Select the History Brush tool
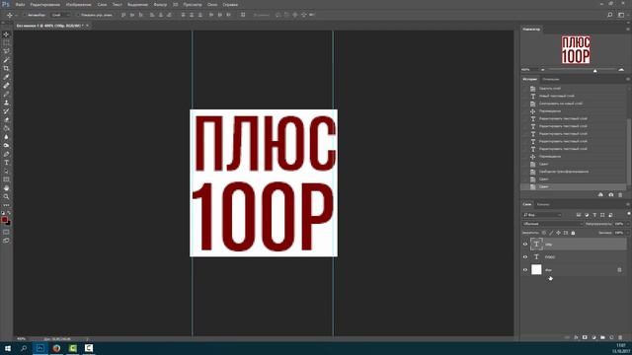 6,111
